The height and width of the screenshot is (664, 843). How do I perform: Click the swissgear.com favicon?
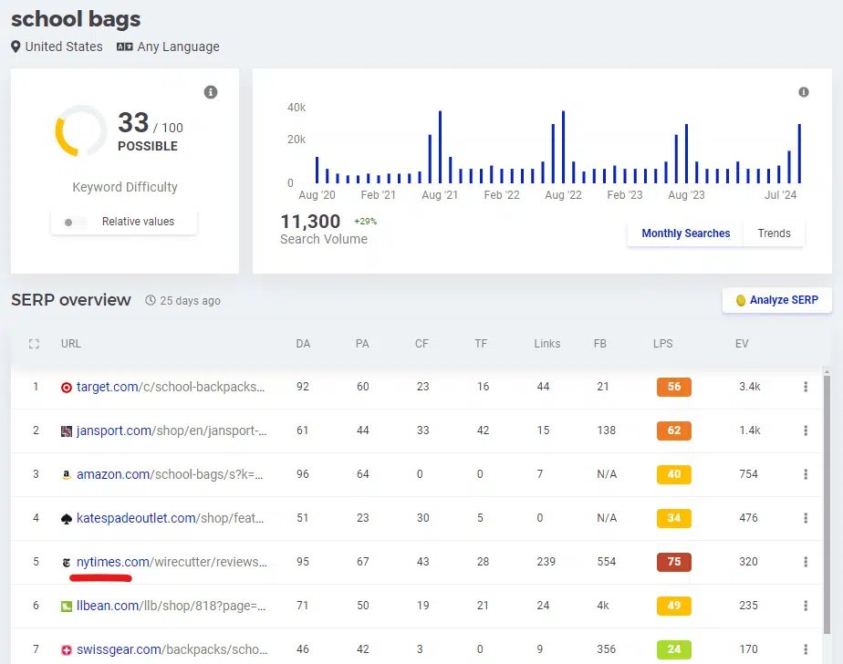66,650
